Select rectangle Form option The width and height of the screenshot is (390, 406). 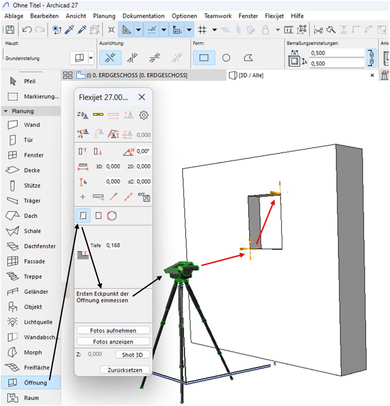pos(204,58)
